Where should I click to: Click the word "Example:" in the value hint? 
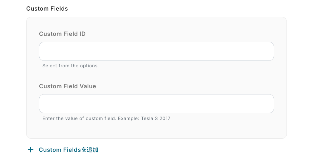click(x=128, y=118)
